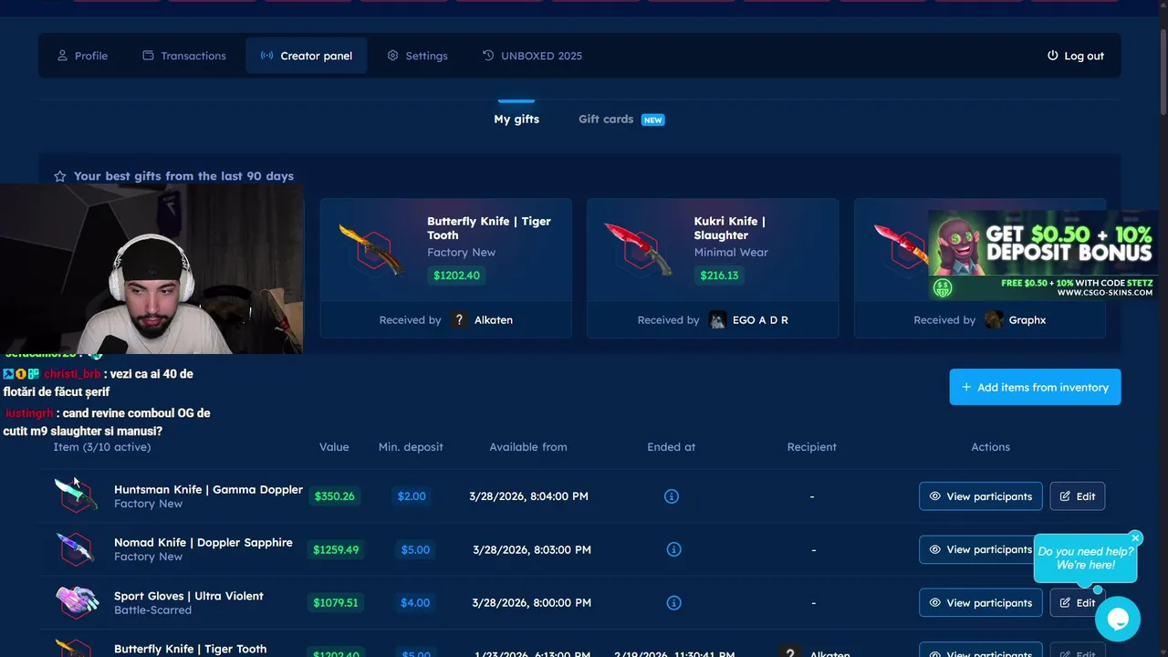Click the $2.00 min deposit tag
The width and height of the screenshot is (1168, 657).
click(x=412, y=496)
